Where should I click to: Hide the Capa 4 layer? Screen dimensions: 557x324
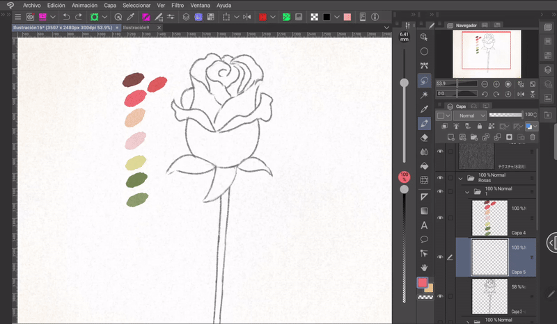click(x=440, y=217)
